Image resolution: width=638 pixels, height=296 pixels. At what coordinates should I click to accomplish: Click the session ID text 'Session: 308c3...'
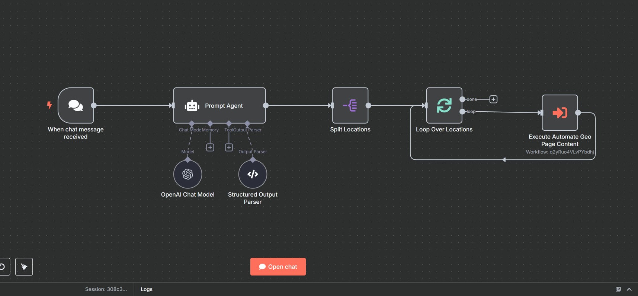[x=106, y=289]
